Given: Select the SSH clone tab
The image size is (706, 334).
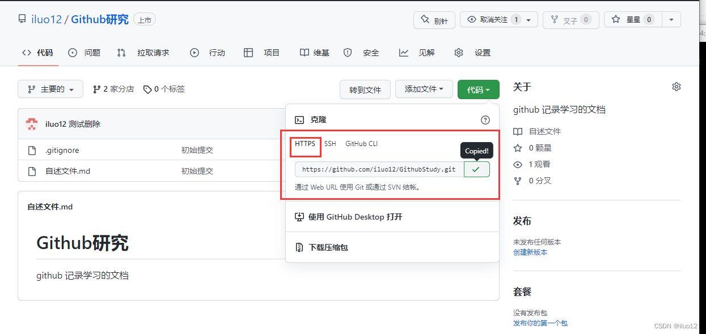Looking at the screenshot, I should [330, 144].
